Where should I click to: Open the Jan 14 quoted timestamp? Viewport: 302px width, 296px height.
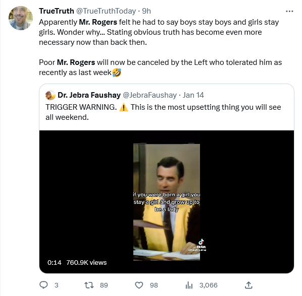(x=193, y=95)
